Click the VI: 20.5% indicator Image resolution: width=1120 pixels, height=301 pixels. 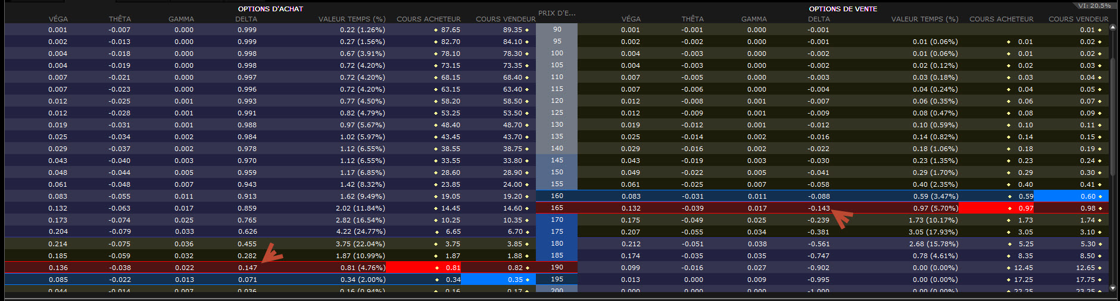point(1094,5)
